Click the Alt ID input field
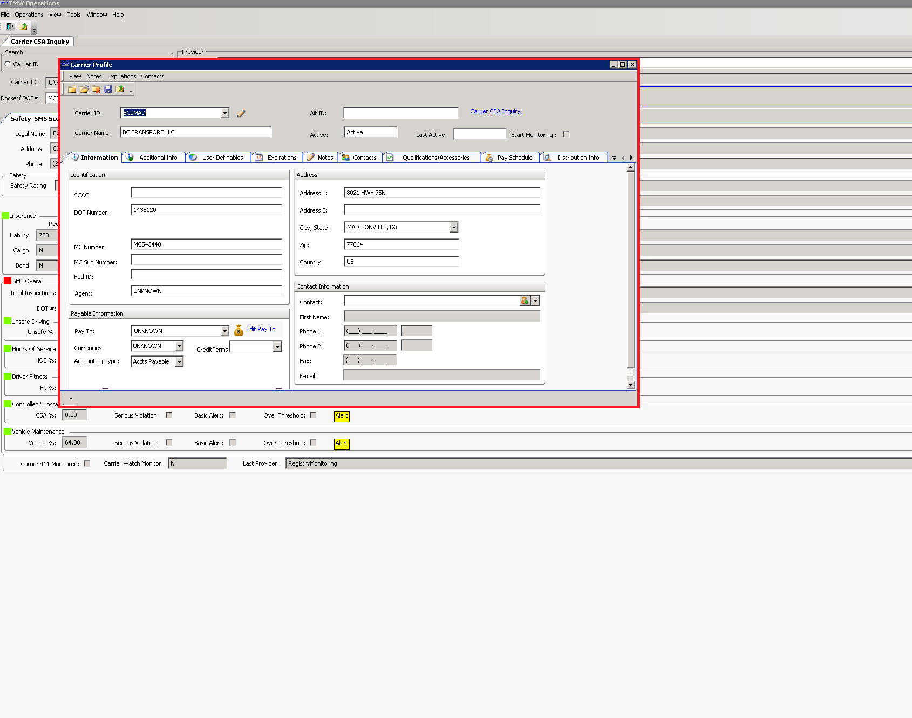This screenshot has width=912, height=718. click(x=401, y=113)
